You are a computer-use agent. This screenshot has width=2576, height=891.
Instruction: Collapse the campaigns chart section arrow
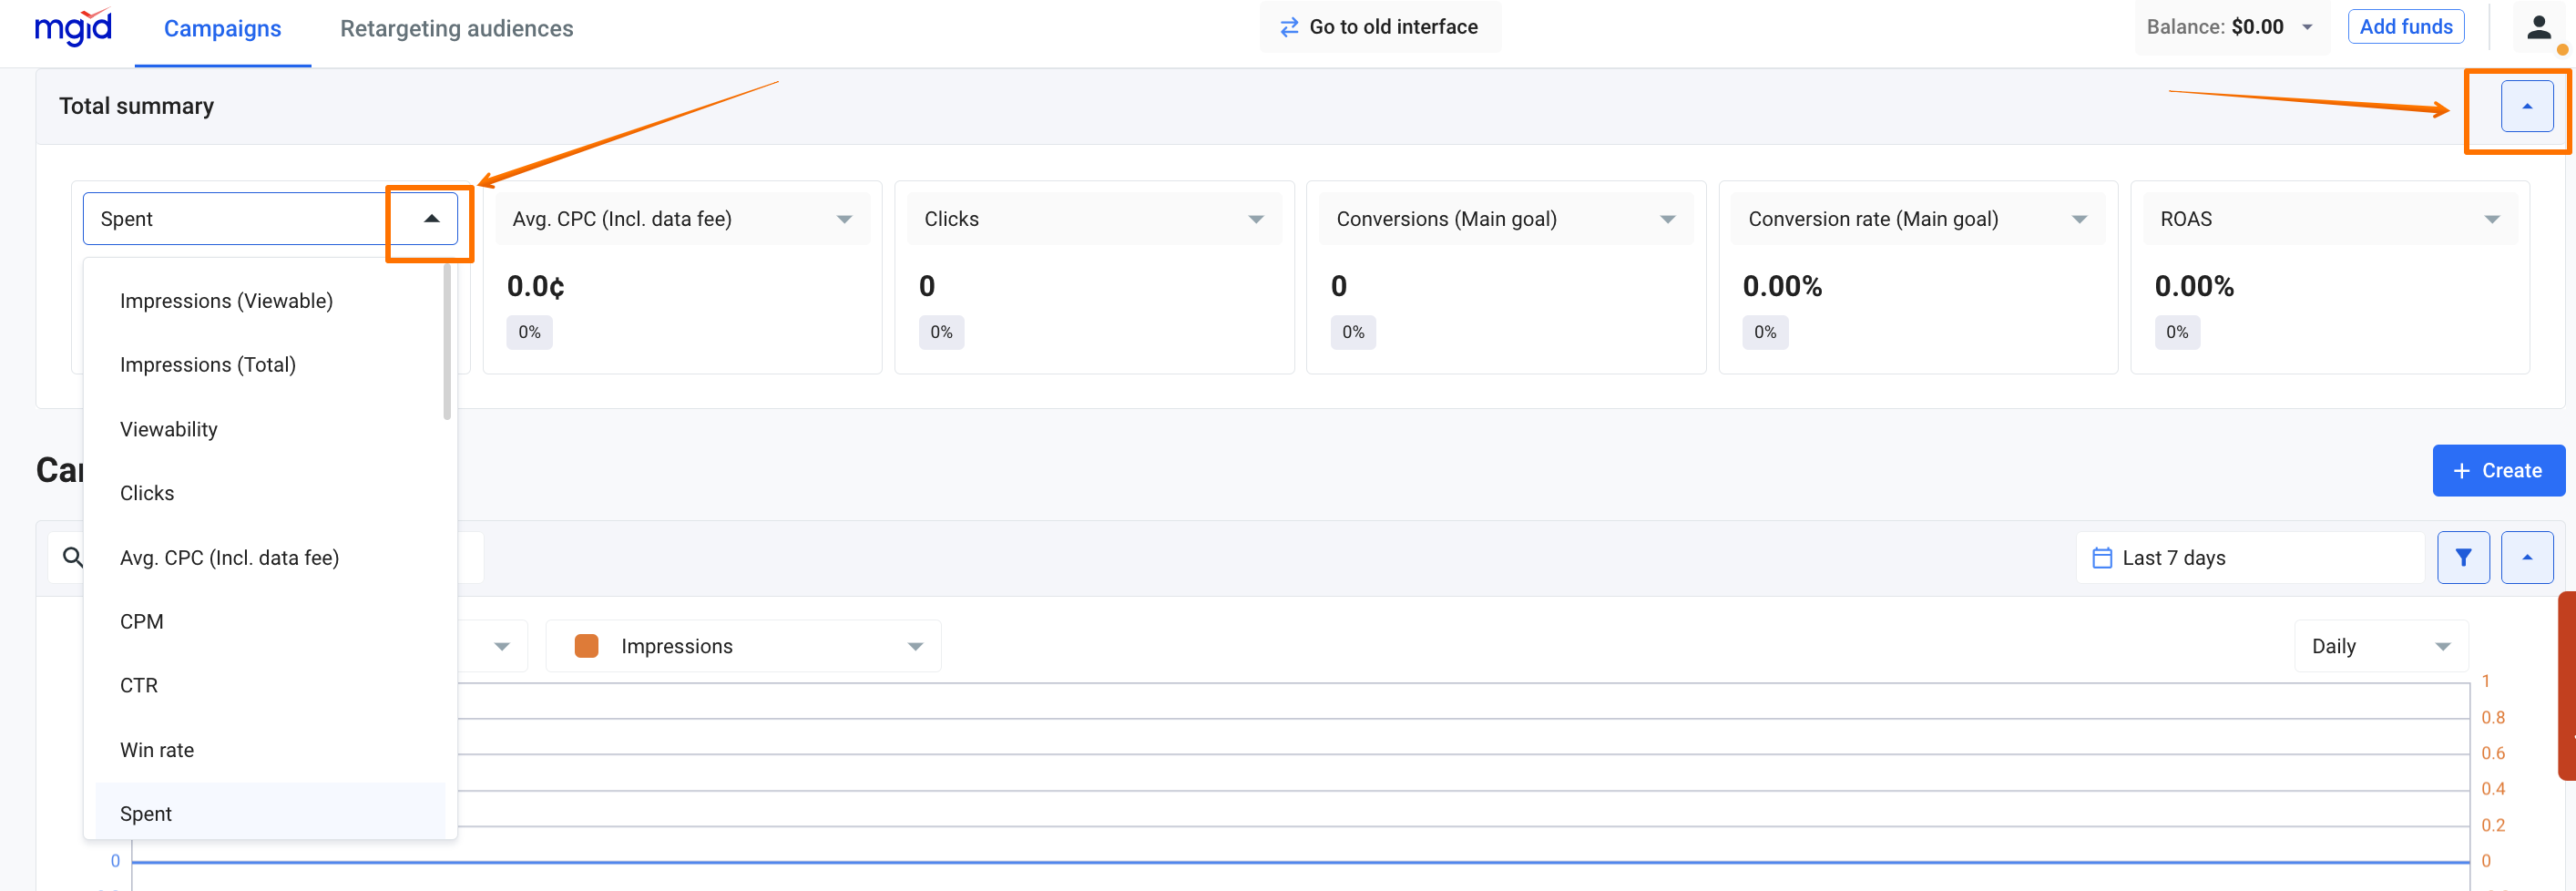pyautogui.click(x=2526, y=558)
